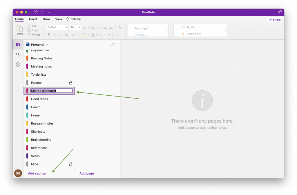This screenshot has height=195, width=297.
Task: Click the Tell me search label
Action: tap(76, 19)
